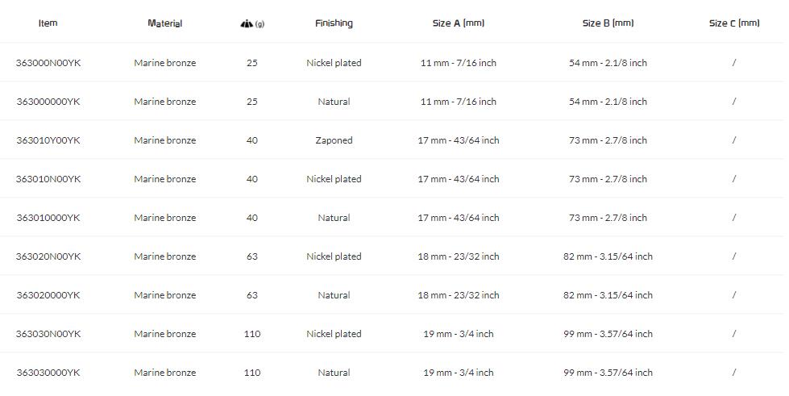Choose item 363010000YK

pyautogui.click(x=48, y=218)
